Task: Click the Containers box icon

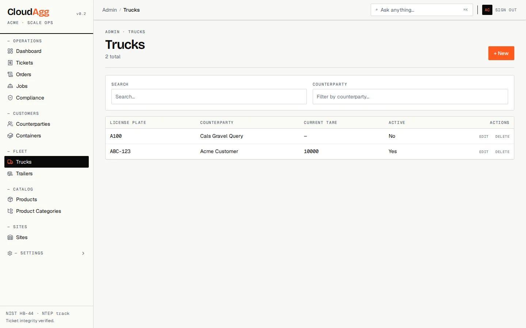Action: pyautogui.click(x=10, y=136)
